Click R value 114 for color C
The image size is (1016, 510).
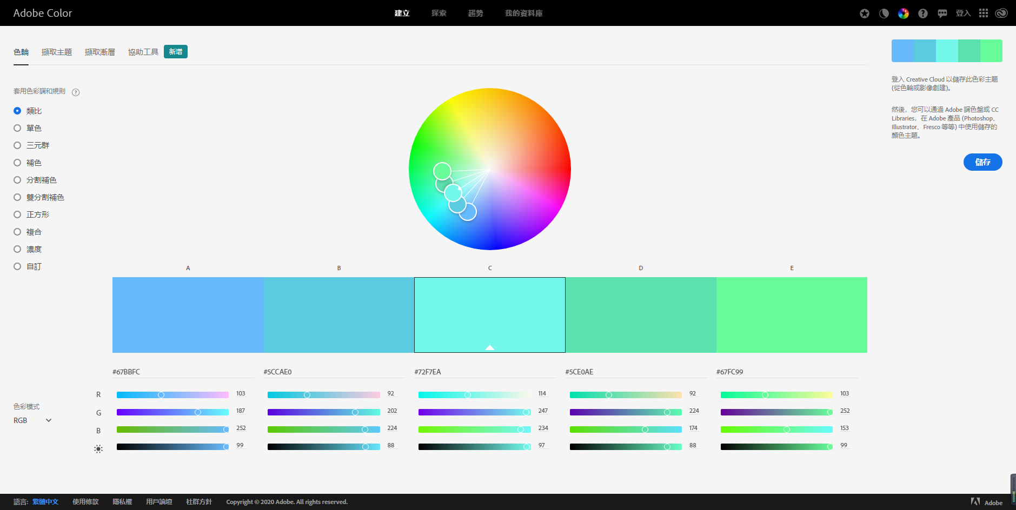click(542, 394)
